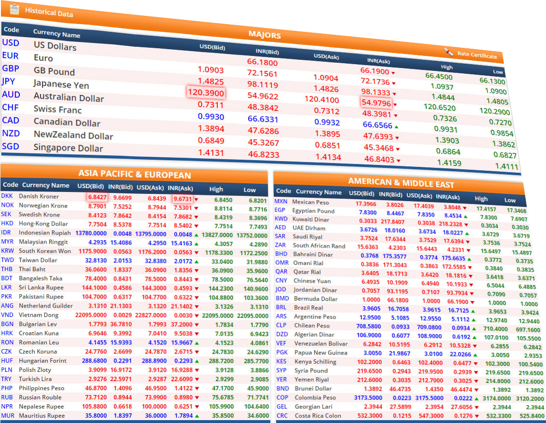
Task: Click the Rate Certificate link
Action: (x=477, y=55)
